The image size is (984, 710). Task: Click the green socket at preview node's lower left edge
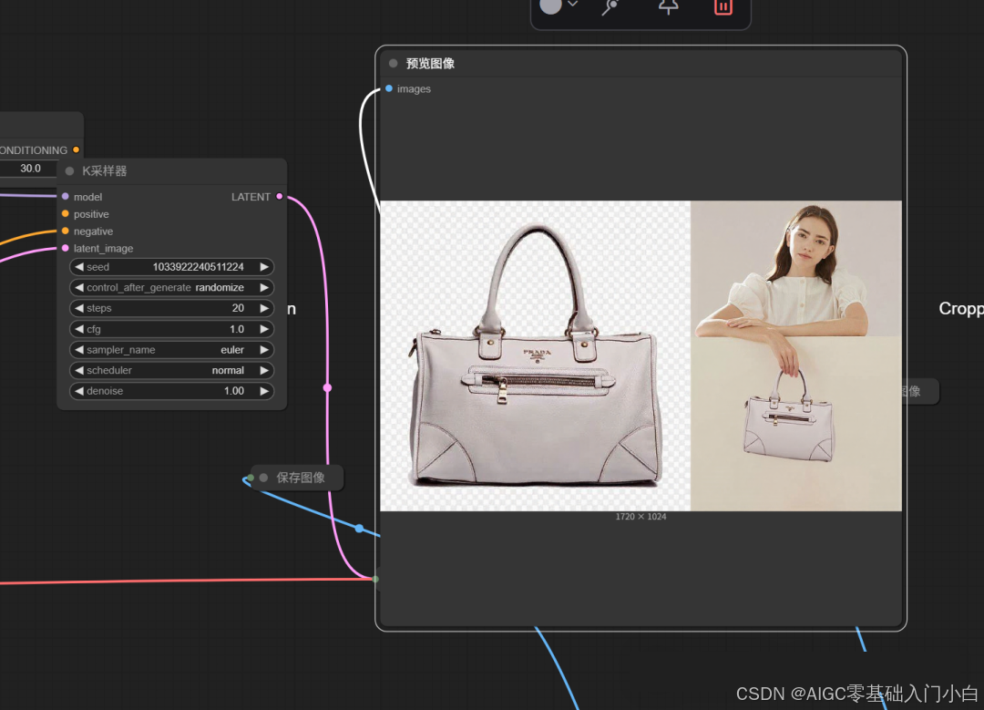[x=375, y=579]
